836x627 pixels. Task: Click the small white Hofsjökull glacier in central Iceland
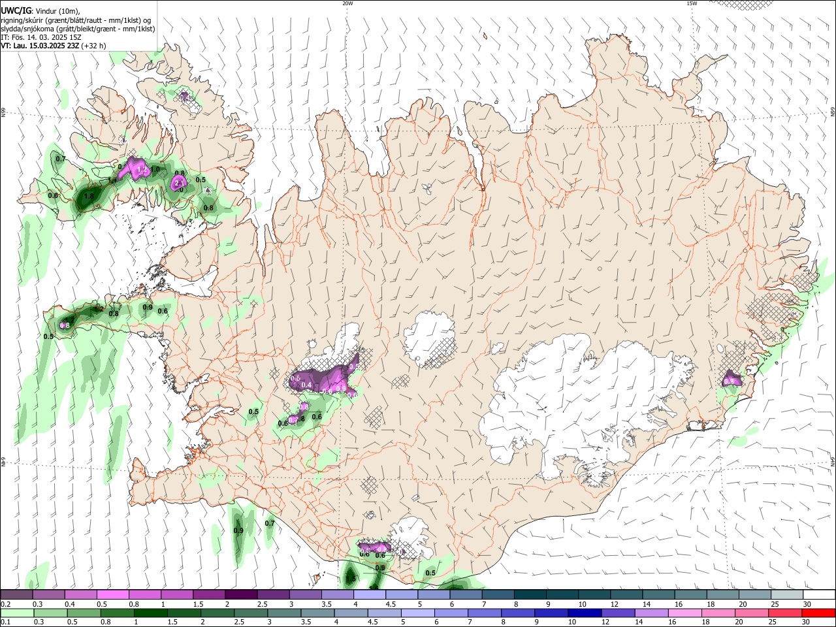(429, 338)
